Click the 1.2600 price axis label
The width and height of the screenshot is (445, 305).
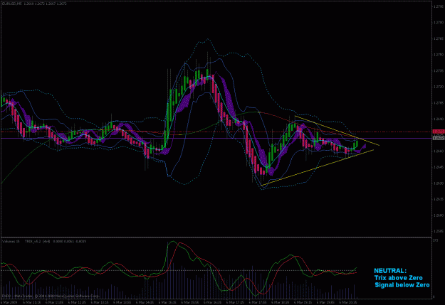click(x=439, y=215)
